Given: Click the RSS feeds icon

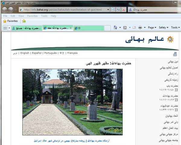Looking at the screenshot, I should [x=125, y=28].
